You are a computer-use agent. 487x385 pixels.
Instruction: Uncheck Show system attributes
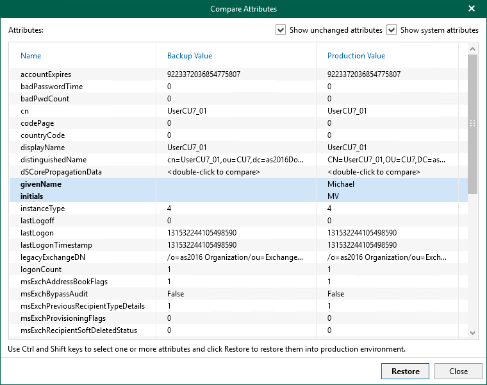point(392,30)
